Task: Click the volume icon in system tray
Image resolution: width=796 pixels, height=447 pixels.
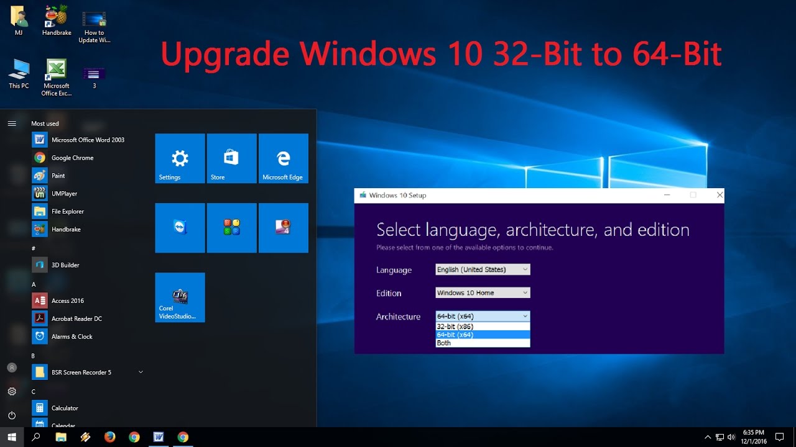Action: pos(731,437)
